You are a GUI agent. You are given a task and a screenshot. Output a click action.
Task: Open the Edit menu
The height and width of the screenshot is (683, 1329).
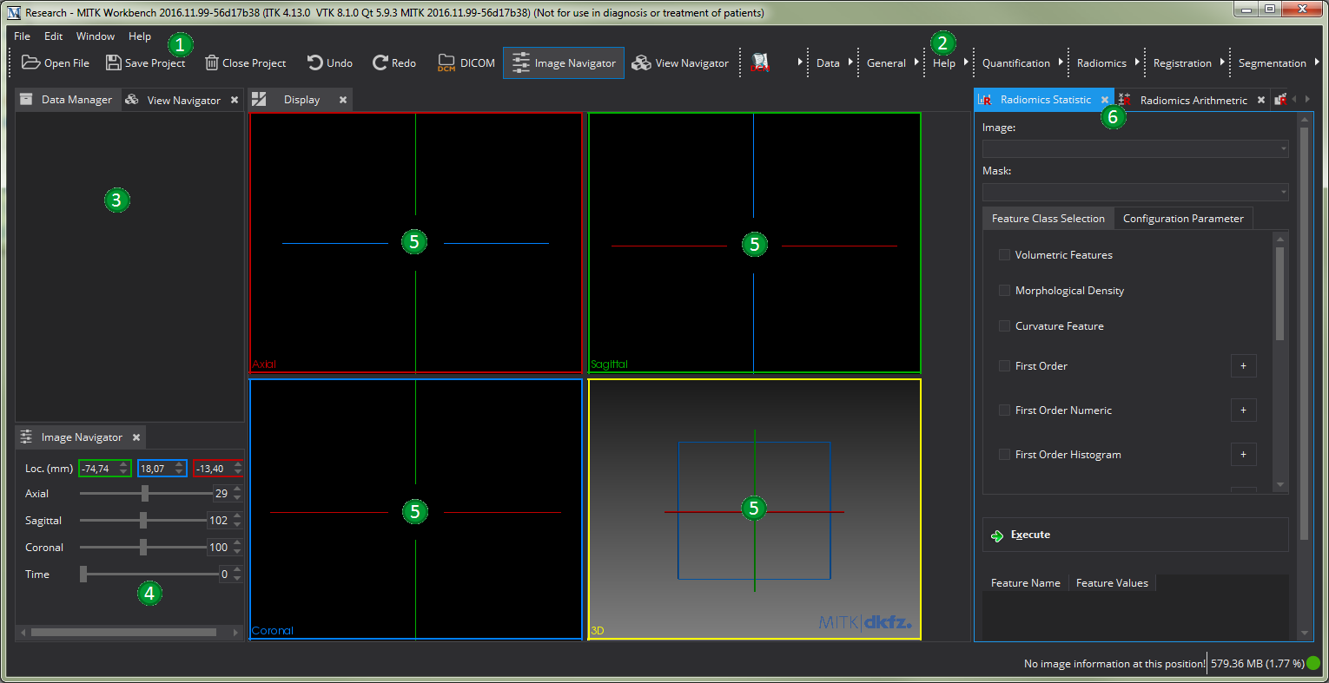54,36
